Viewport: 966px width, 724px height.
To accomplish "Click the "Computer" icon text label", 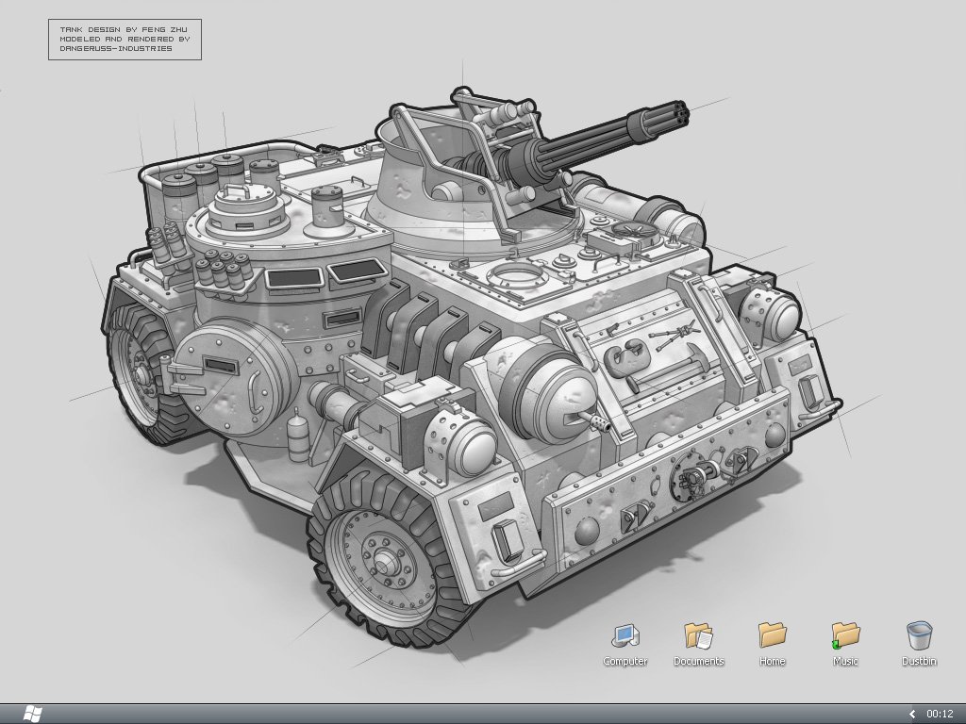I will click(625, 662).
